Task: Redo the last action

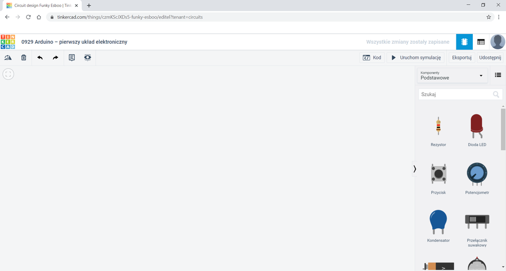Action: tap(55, 57)
